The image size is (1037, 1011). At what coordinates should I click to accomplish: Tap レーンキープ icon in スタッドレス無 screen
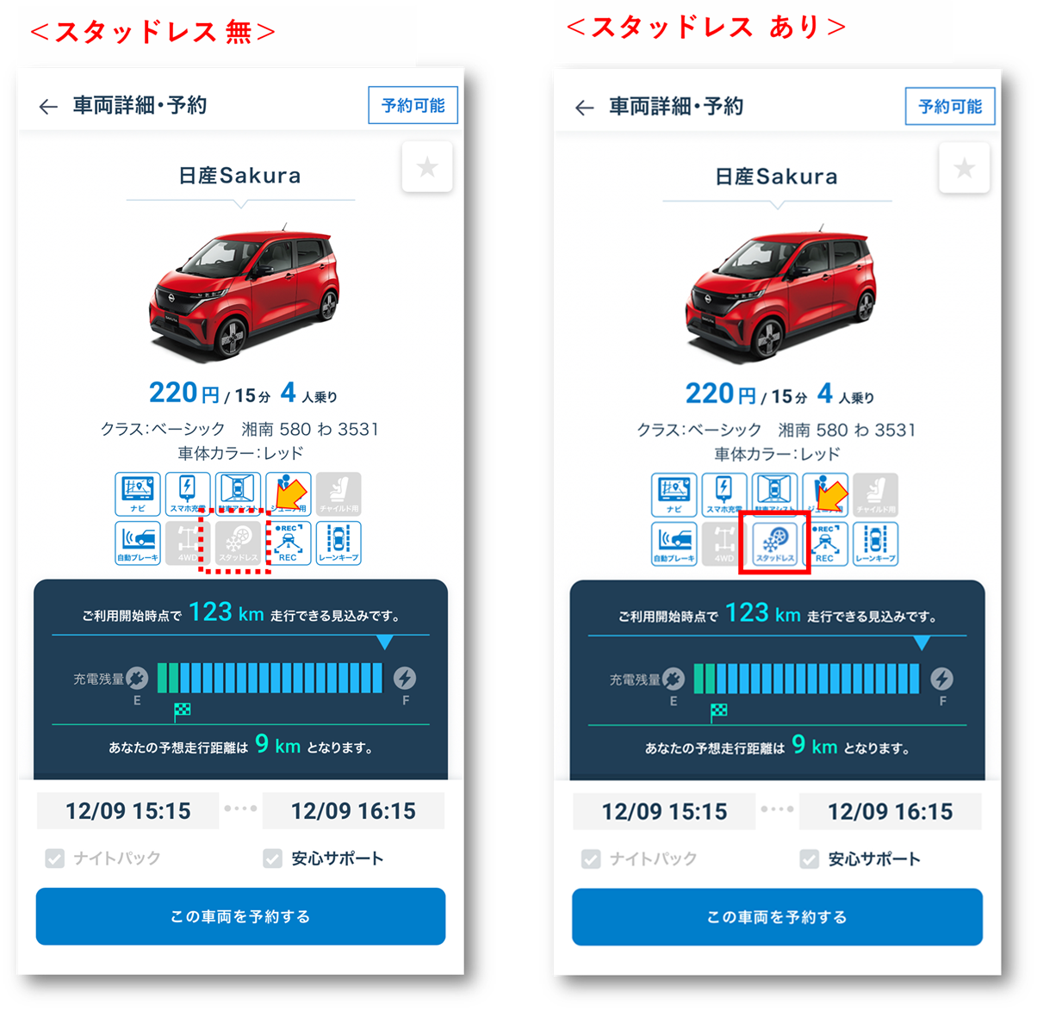click(x=338, y=543)
